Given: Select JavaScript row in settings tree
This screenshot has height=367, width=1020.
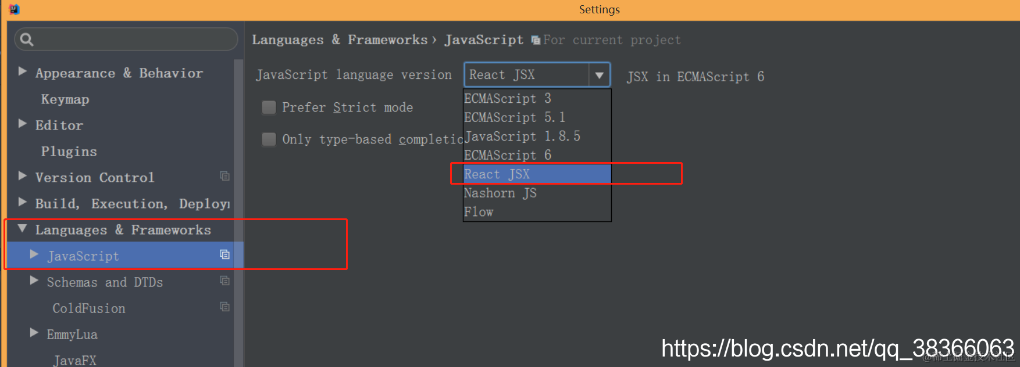Looking at the screenshot, I should pyautogui.click(x=120, y=256).
